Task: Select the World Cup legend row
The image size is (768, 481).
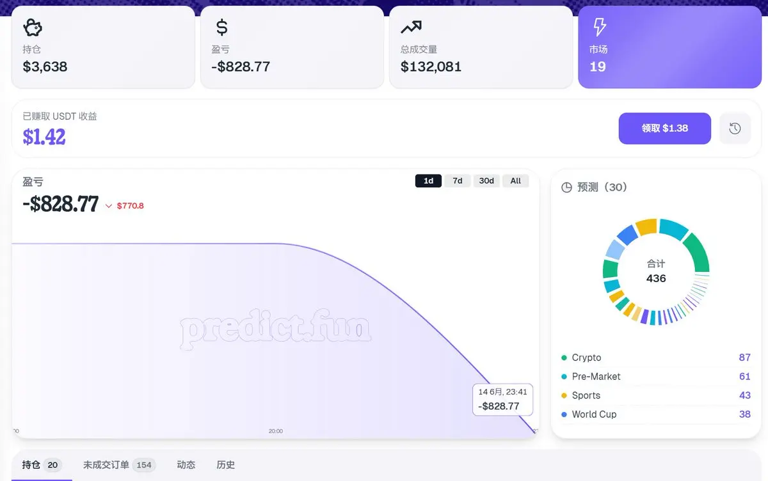Action: [x=656, y=414]
